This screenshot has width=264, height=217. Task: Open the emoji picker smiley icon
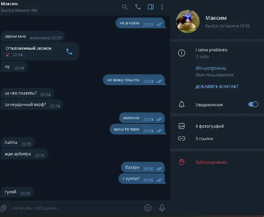148,208
